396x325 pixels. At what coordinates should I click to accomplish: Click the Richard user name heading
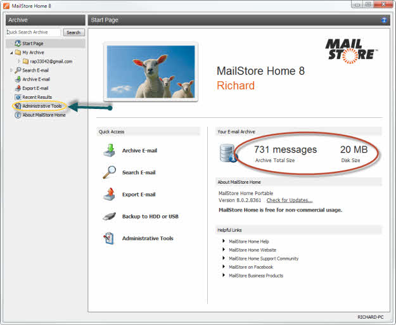click(236, 86)
